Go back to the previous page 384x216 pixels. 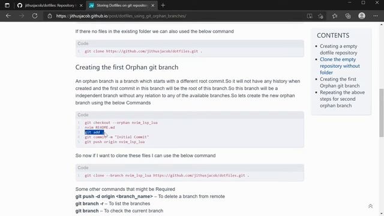[x=8, y=16]
